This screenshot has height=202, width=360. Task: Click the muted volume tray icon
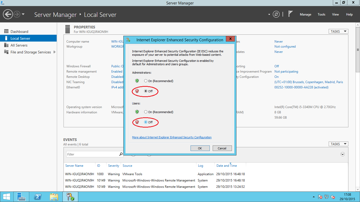click(333, 197)
